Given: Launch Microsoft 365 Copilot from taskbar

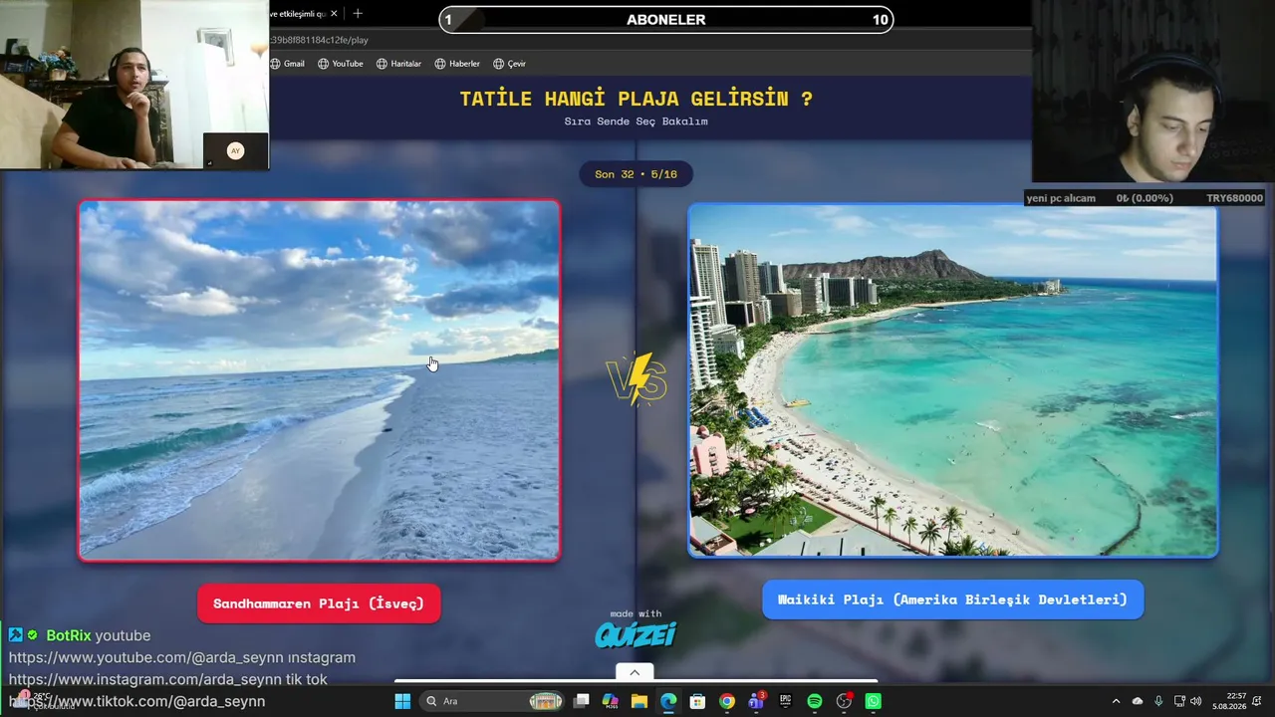Looking at the screenshot, I should click(611, 701).
